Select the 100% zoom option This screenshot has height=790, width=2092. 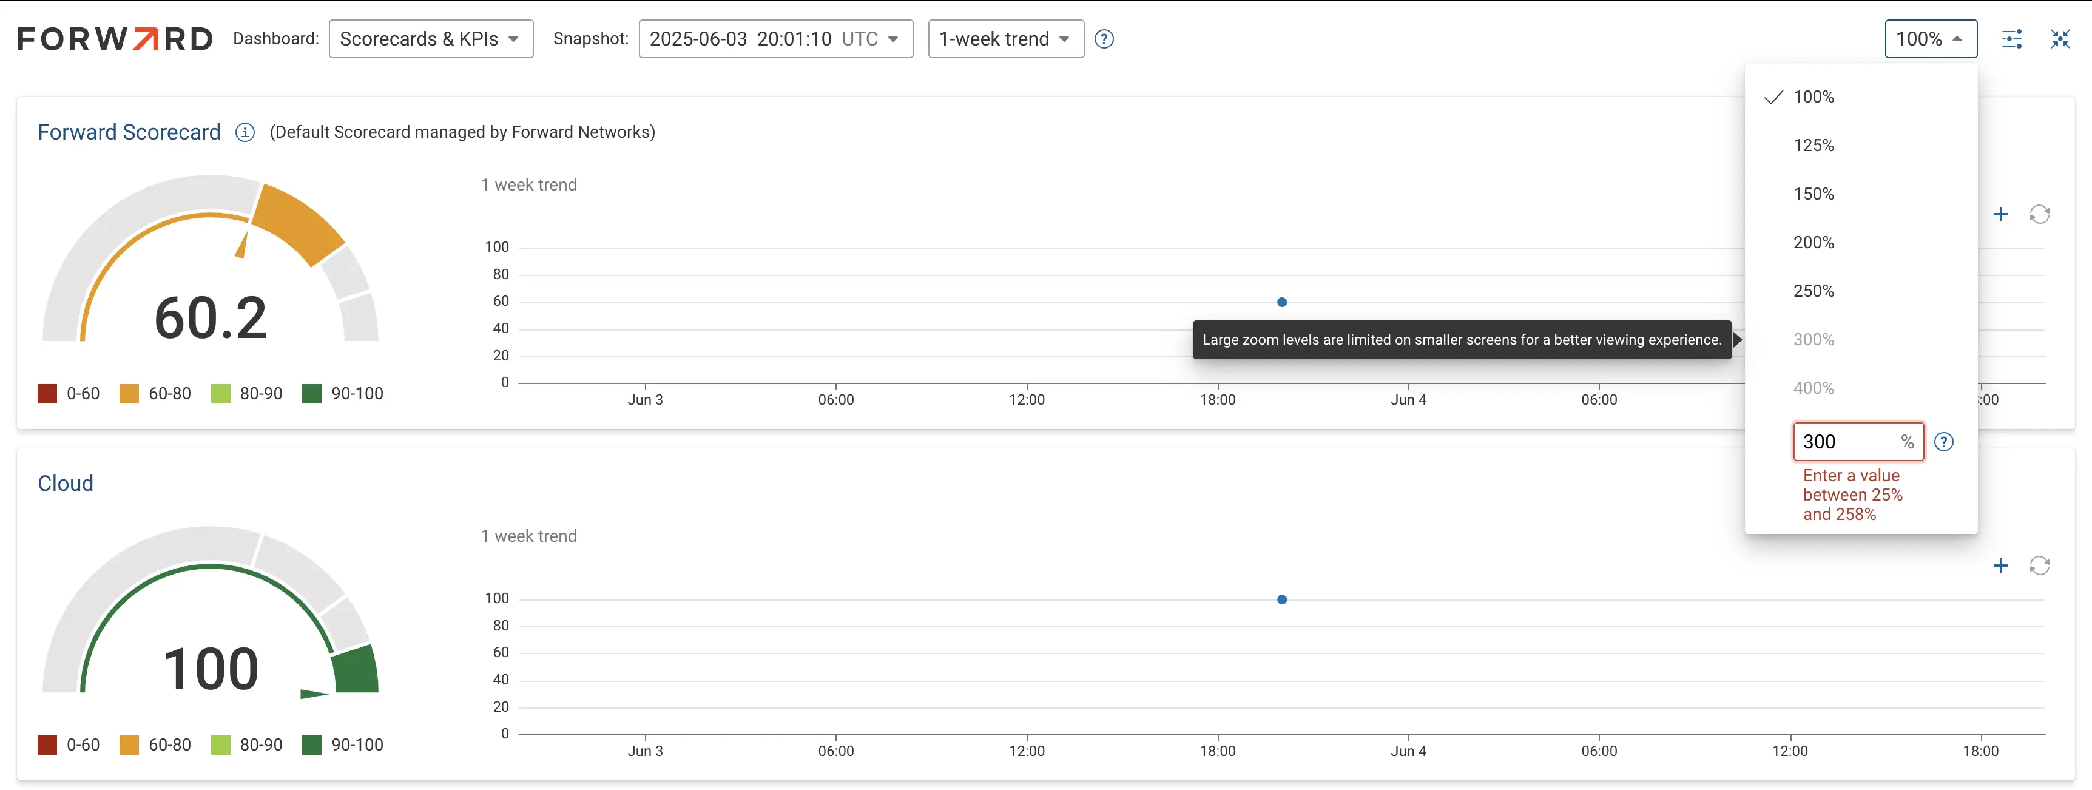tap(1861, 96)
